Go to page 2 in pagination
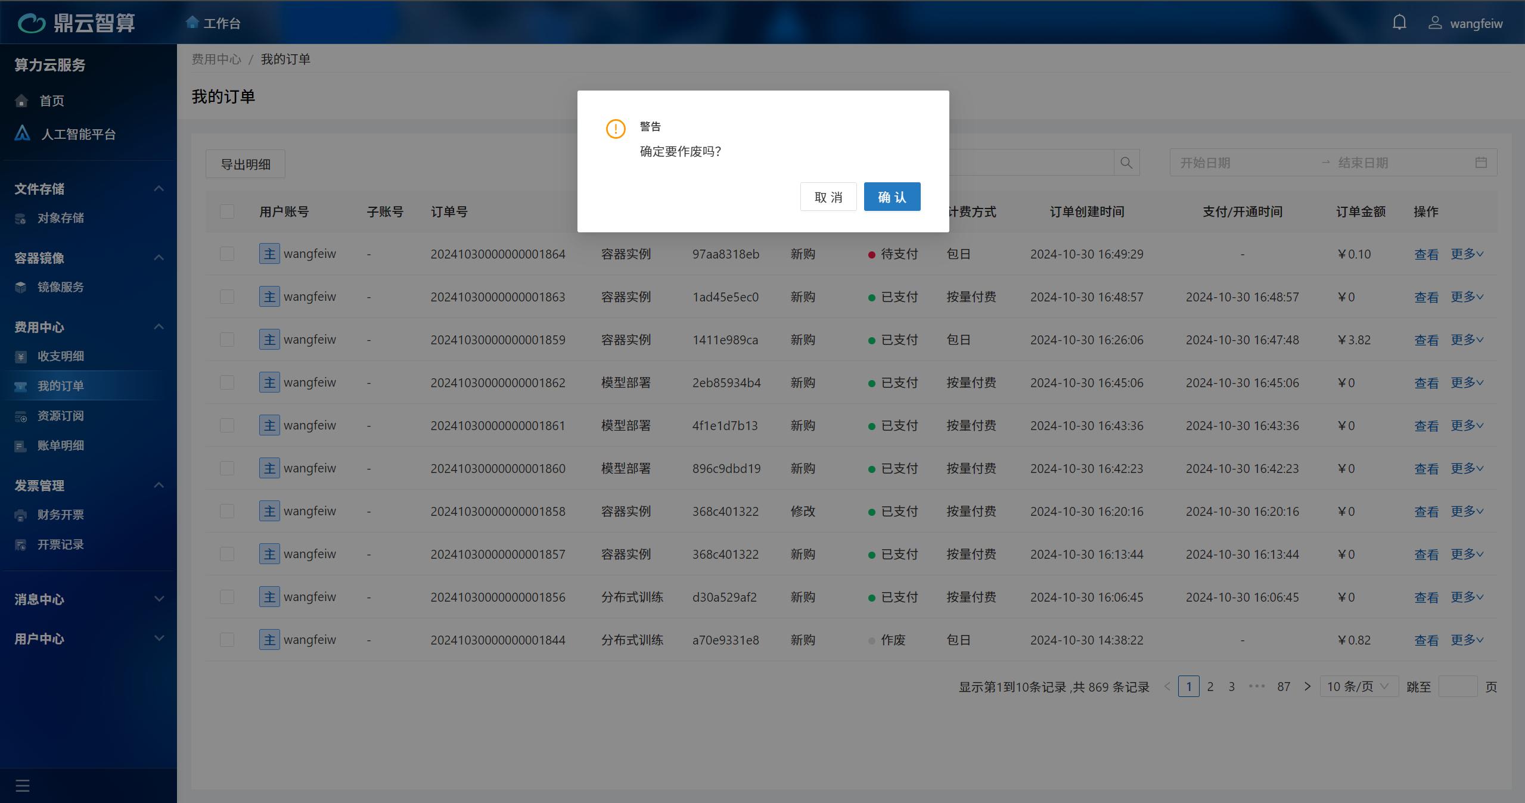This screenshot has height=803, width=1525. [1210, 686]
